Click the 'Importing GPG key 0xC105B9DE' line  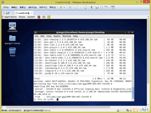click(x=51, y=86)
